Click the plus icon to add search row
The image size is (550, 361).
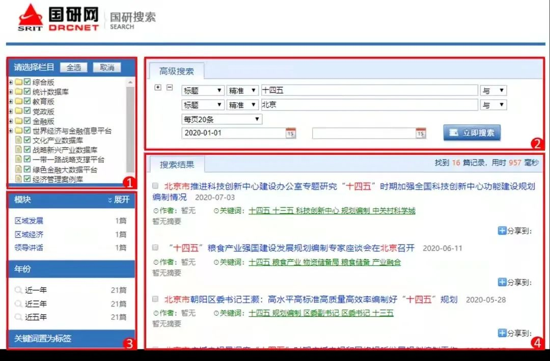point(158,88)
